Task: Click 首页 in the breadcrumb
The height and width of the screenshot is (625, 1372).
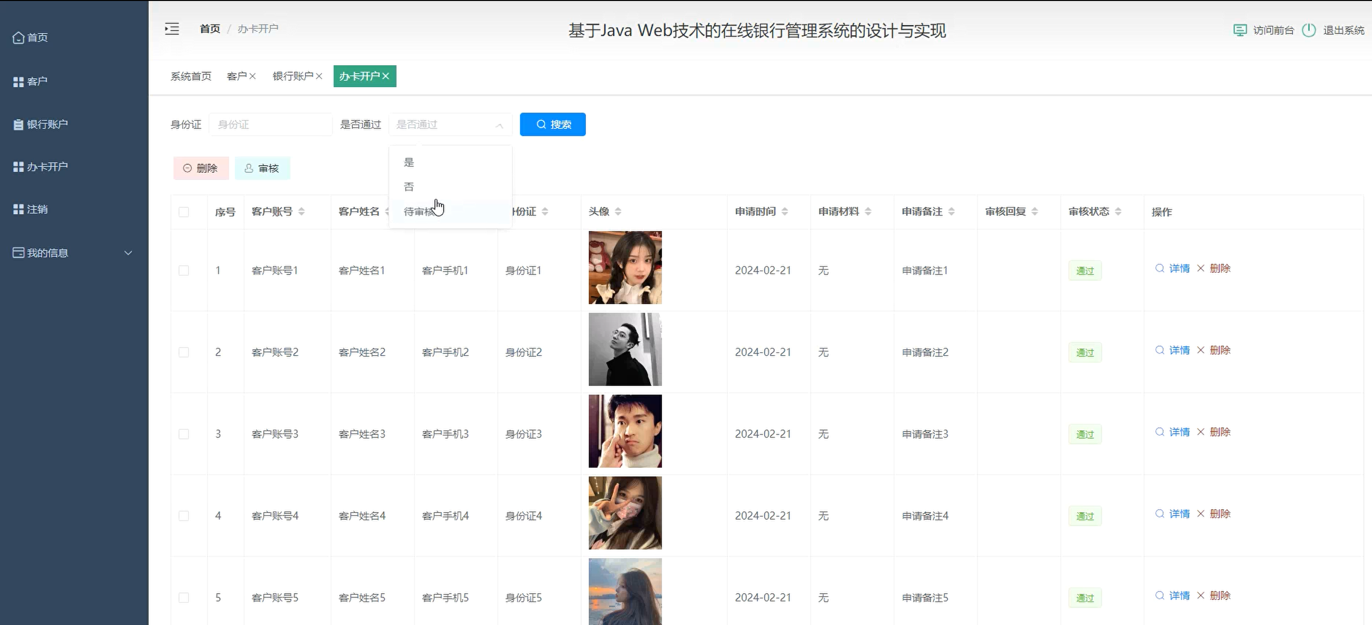Action: coord(210,29)
